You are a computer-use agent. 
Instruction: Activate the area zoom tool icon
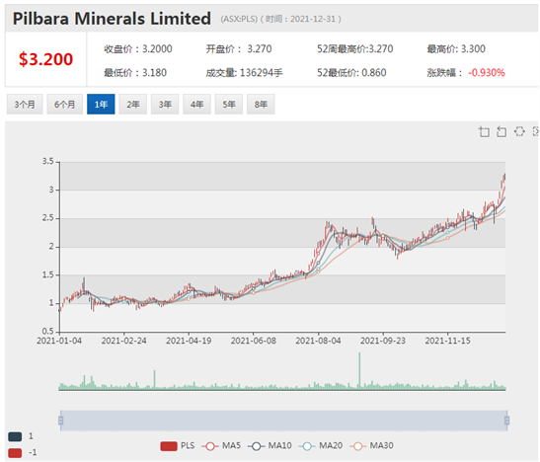[484, 131]
